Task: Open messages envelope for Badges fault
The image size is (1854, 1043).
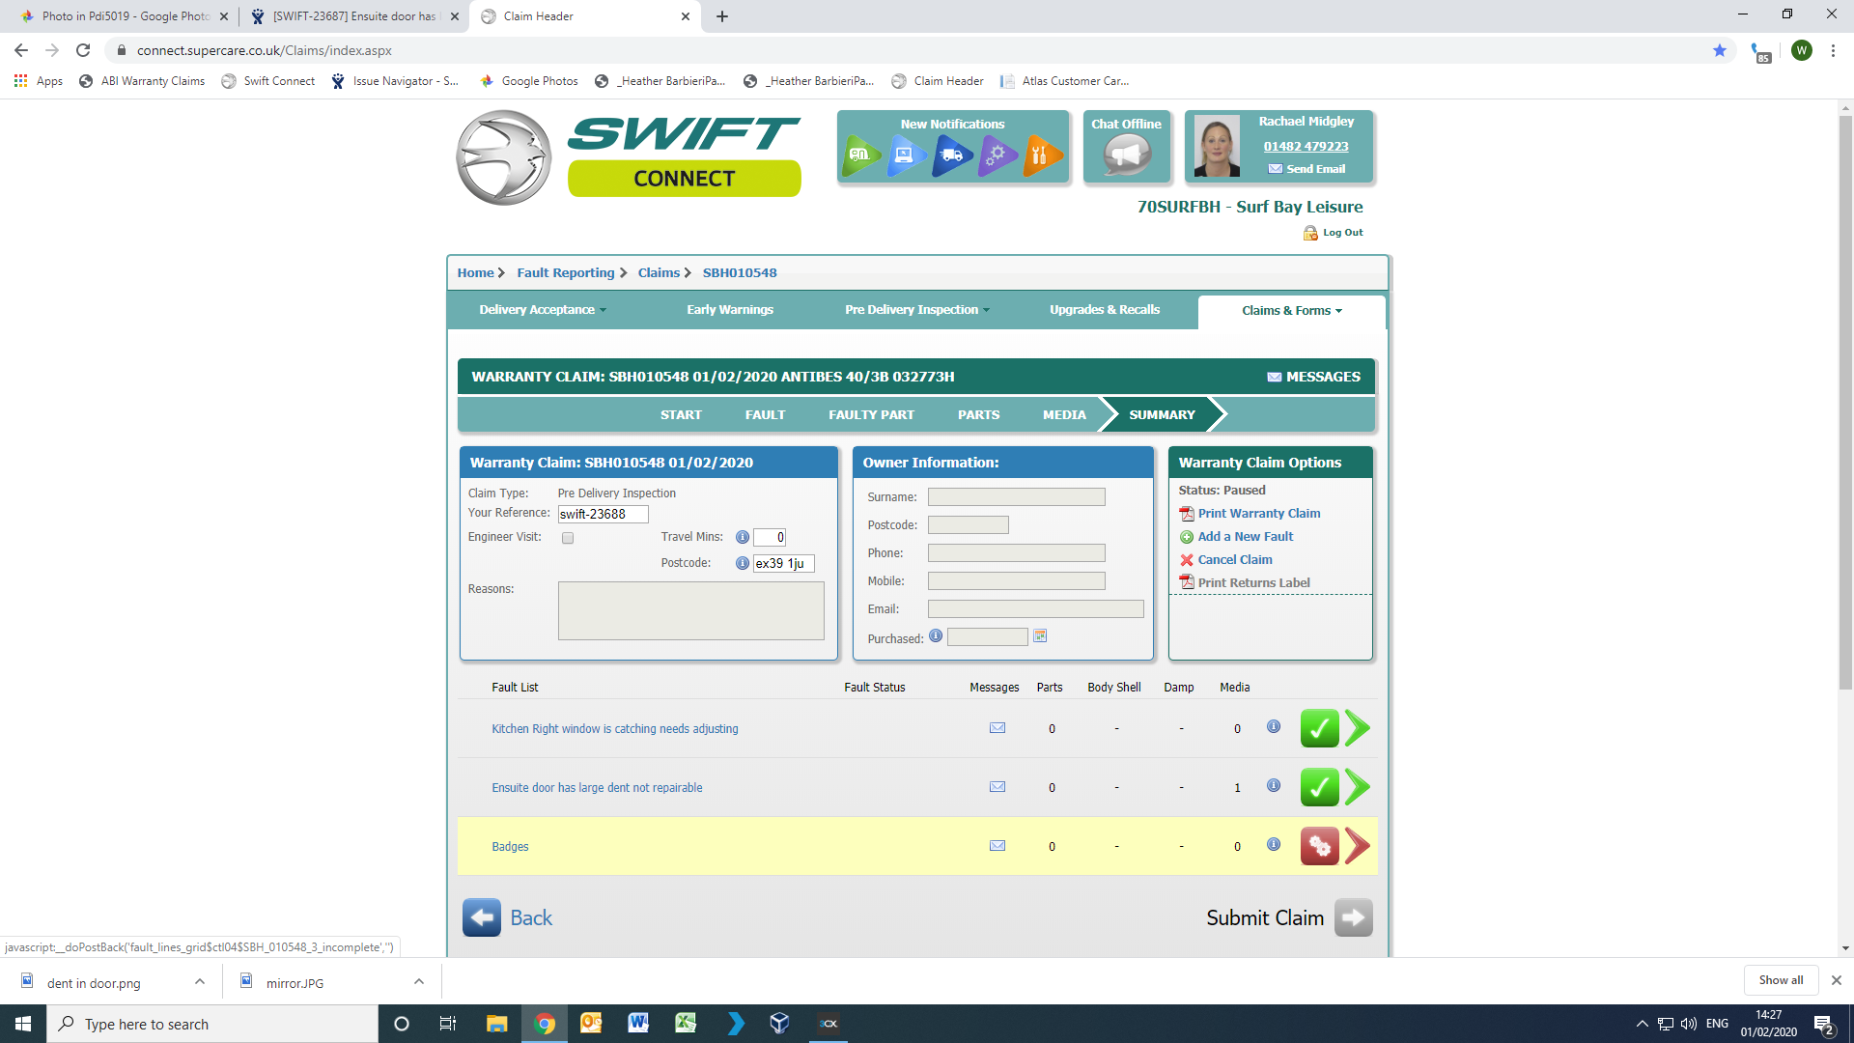Action: (997, 846)
